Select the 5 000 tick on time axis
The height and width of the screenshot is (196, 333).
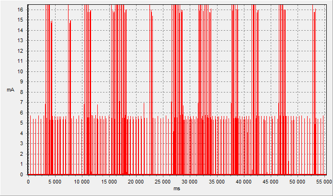point(55,182)
